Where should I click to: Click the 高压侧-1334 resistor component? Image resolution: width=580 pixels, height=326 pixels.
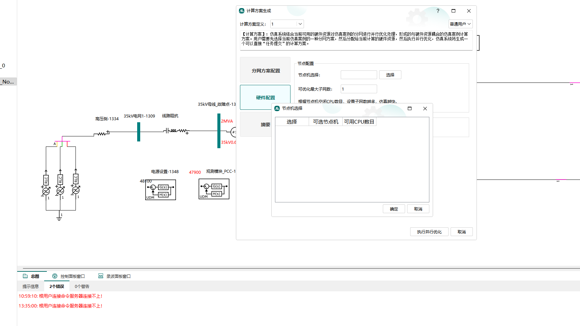point(101,134)
